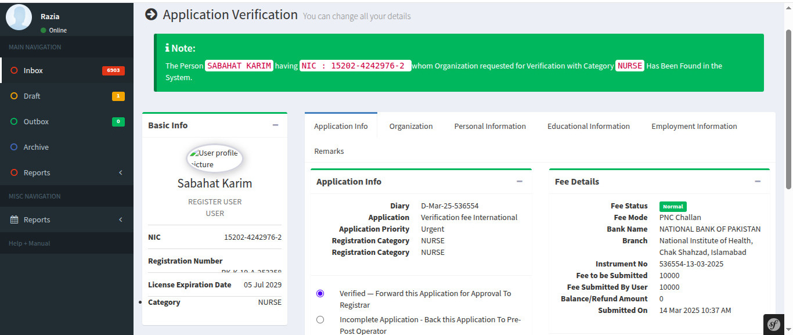Click the NIC number tag in the note
This screenshot has height=335, width=793.
pos(355,66)
